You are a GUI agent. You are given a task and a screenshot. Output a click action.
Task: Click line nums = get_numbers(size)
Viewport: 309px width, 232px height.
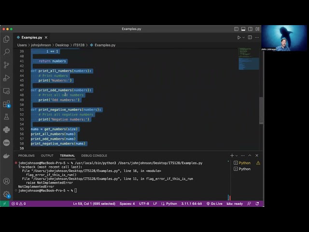[54, 129]
